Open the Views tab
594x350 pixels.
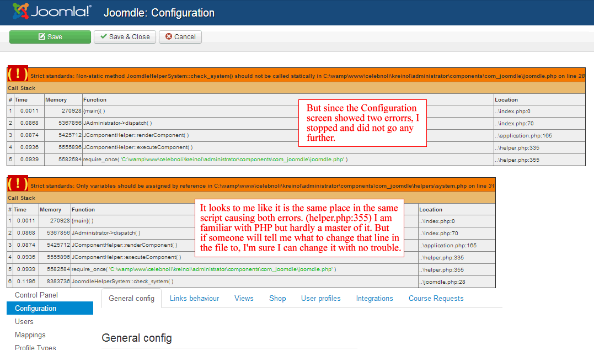tap(244, 298)
